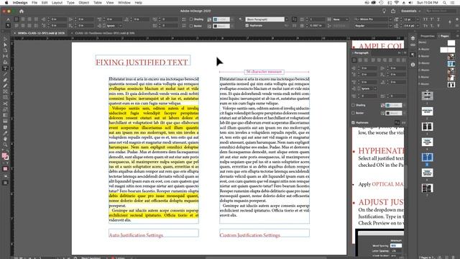Click the Adobe search field
460x259 pixels.
[441, 12]
